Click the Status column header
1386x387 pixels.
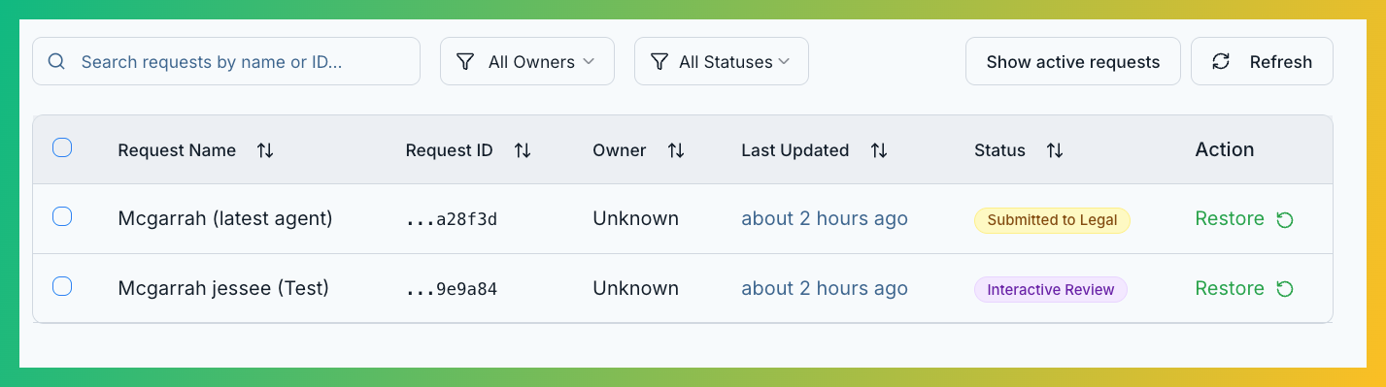pos(1000,150)
